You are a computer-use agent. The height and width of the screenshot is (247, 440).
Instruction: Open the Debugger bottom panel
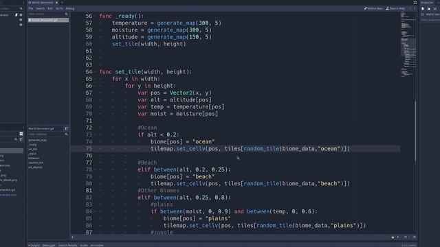pos(49,246)
